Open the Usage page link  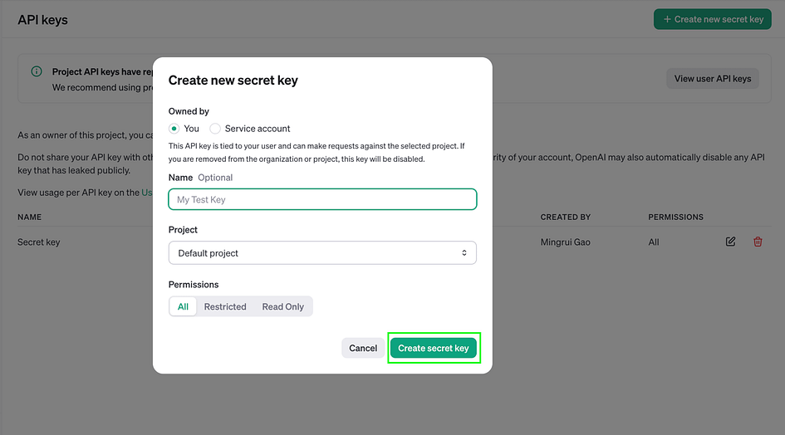point(147,193)
